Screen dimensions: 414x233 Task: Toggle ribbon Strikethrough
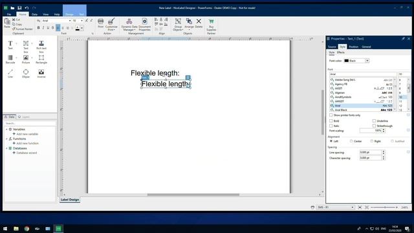tap(53, 28)
